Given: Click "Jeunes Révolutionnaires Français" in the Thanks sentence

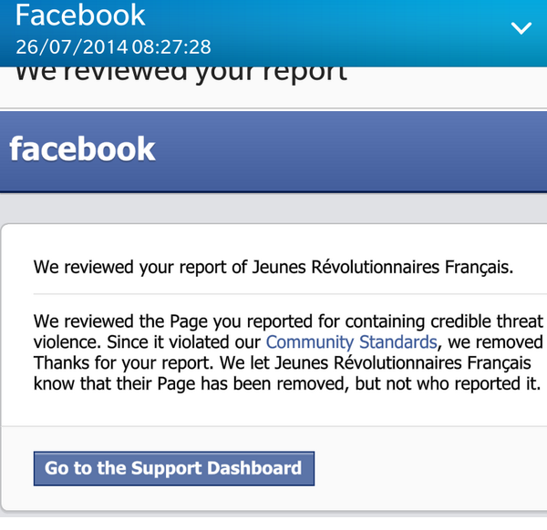Looking at the screenshot, I should pos(403,363).
